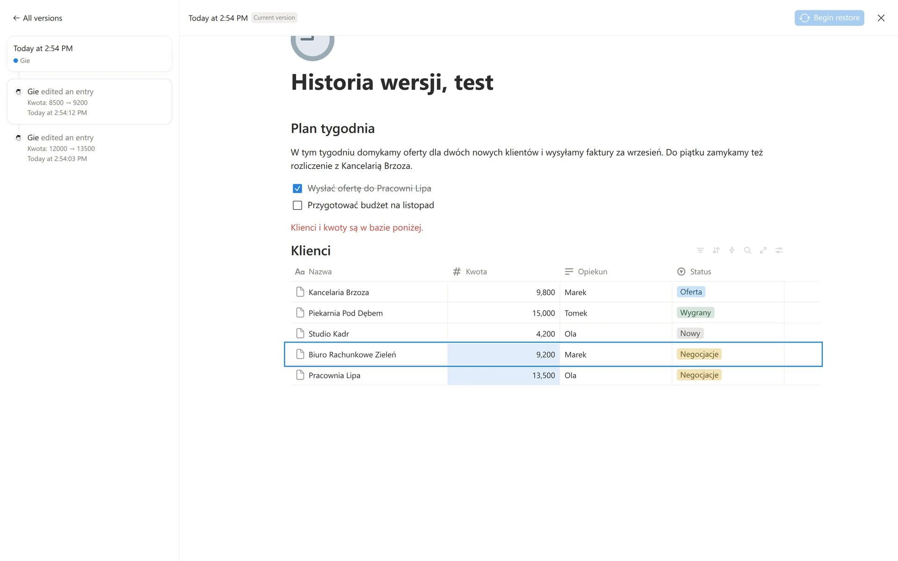
Task: Click the Opiekun column header
Action: pos(616,272)
